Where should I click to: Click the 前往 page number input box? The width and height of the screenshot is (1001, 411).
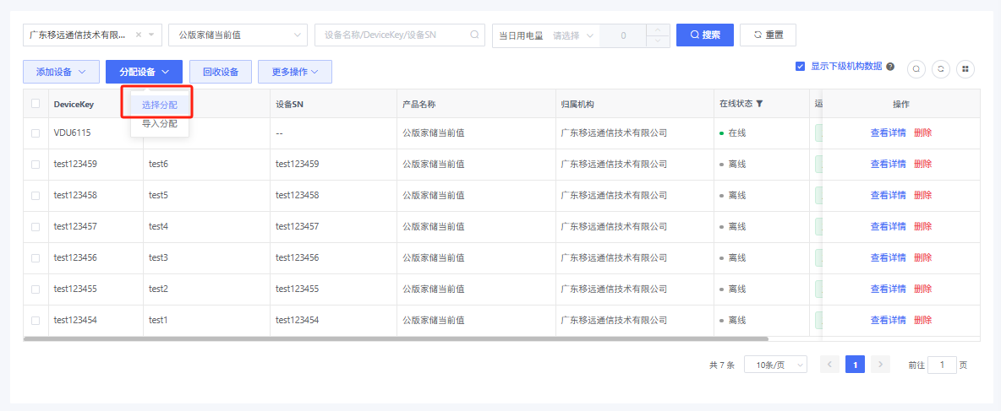942,365
